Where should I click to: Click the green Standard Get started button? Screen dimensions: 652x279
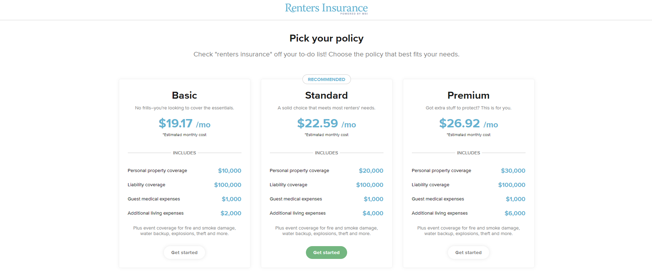326,252
